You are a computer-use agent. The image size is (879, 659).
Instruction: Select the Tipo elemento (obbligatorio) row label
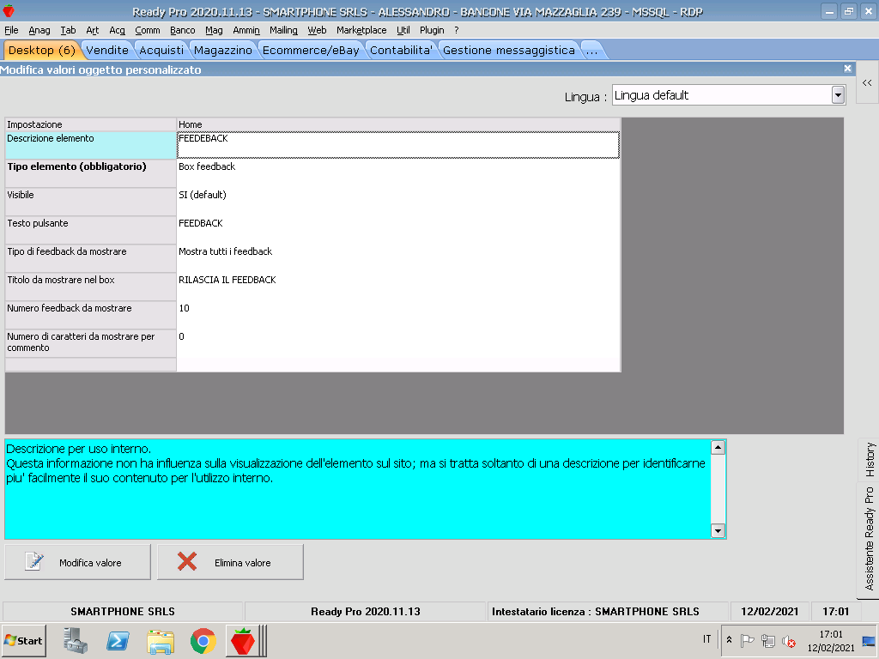click(91, 173)
